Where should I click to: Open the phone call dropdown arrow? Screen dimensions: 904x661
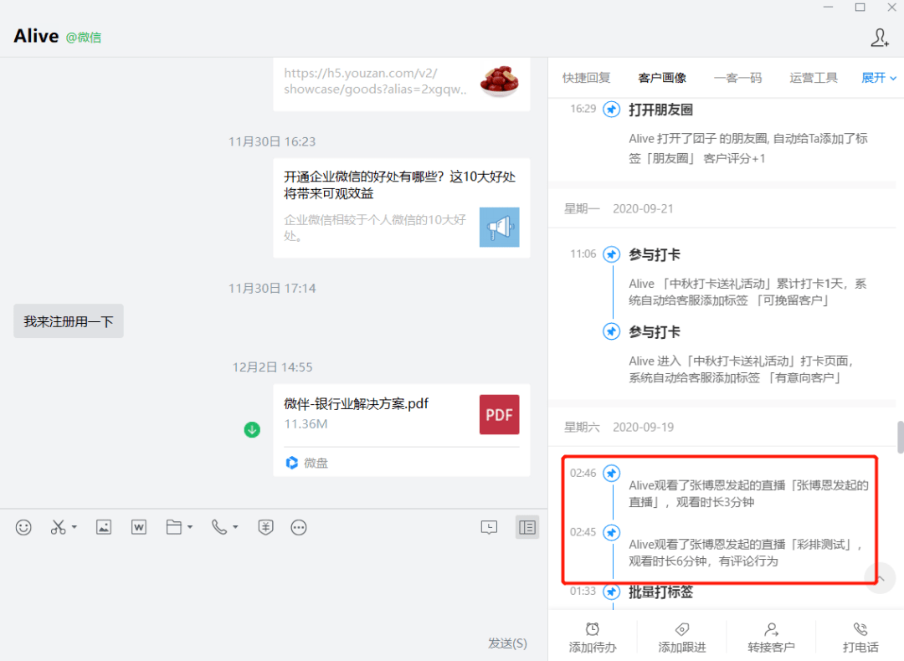pos(235,527)
